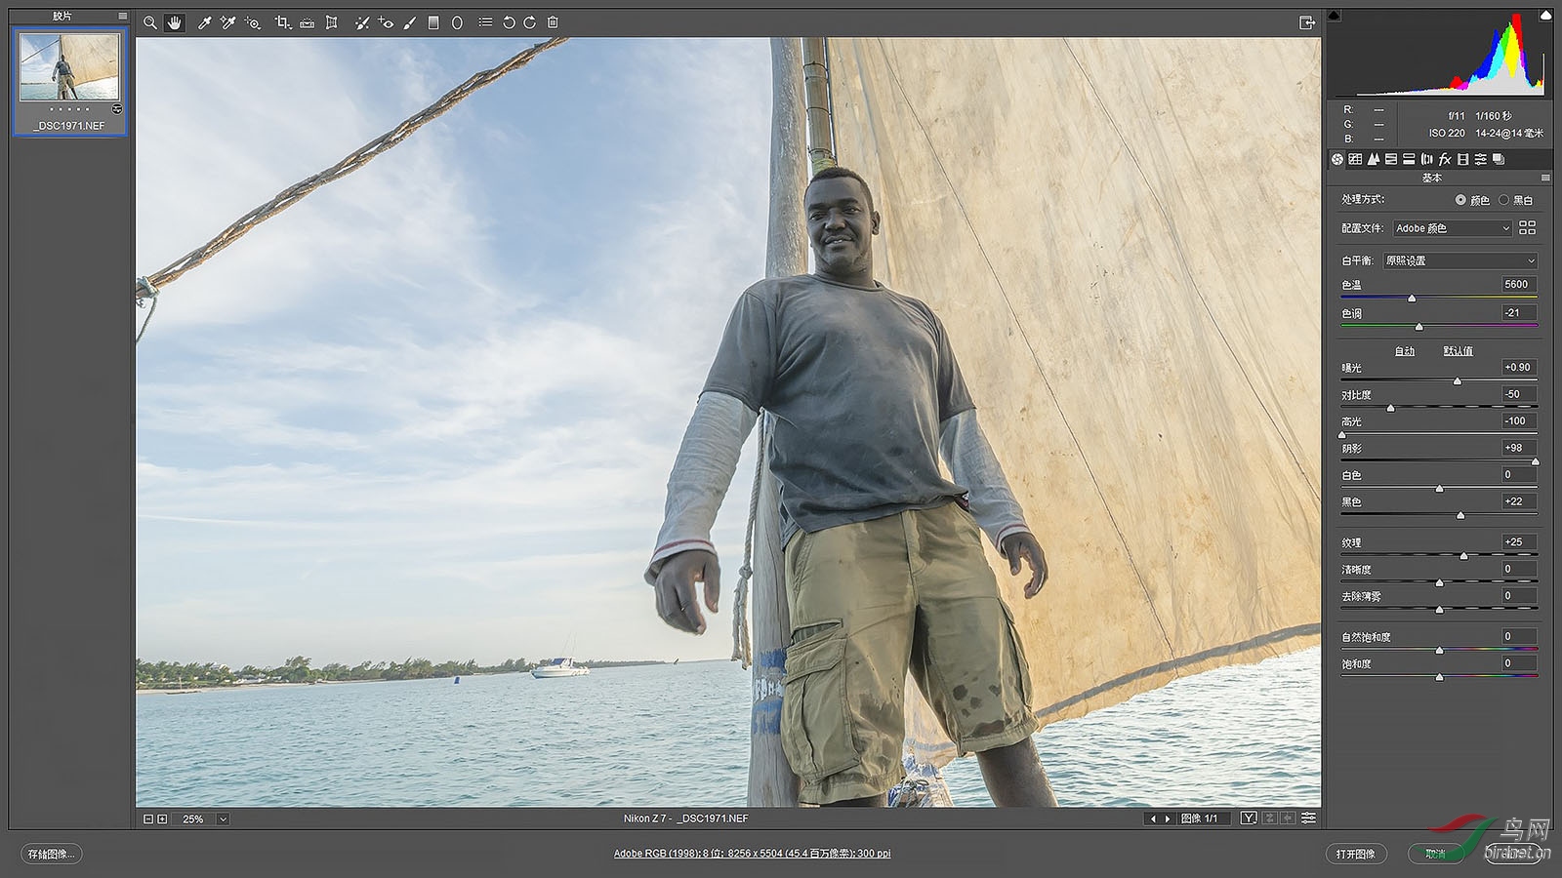Switch to the Tone Curve panel tab
Viewport: 1562px width, 878px height.
[1355, 159]
